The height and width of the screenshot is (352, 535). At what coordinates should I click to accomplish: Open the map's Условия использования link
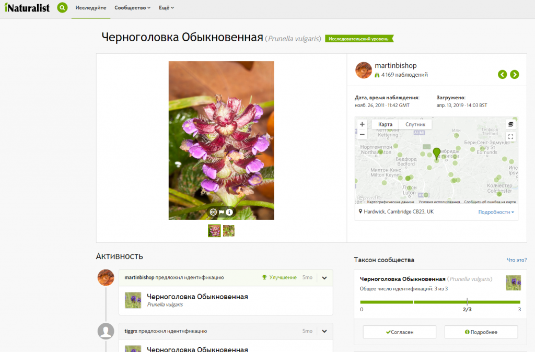(439, 202)
